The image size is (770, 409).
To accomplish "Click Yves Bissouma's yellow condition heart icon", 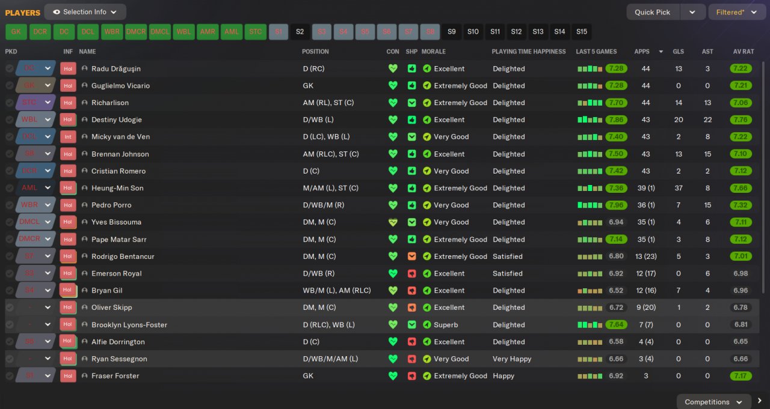I will (393, 222).
